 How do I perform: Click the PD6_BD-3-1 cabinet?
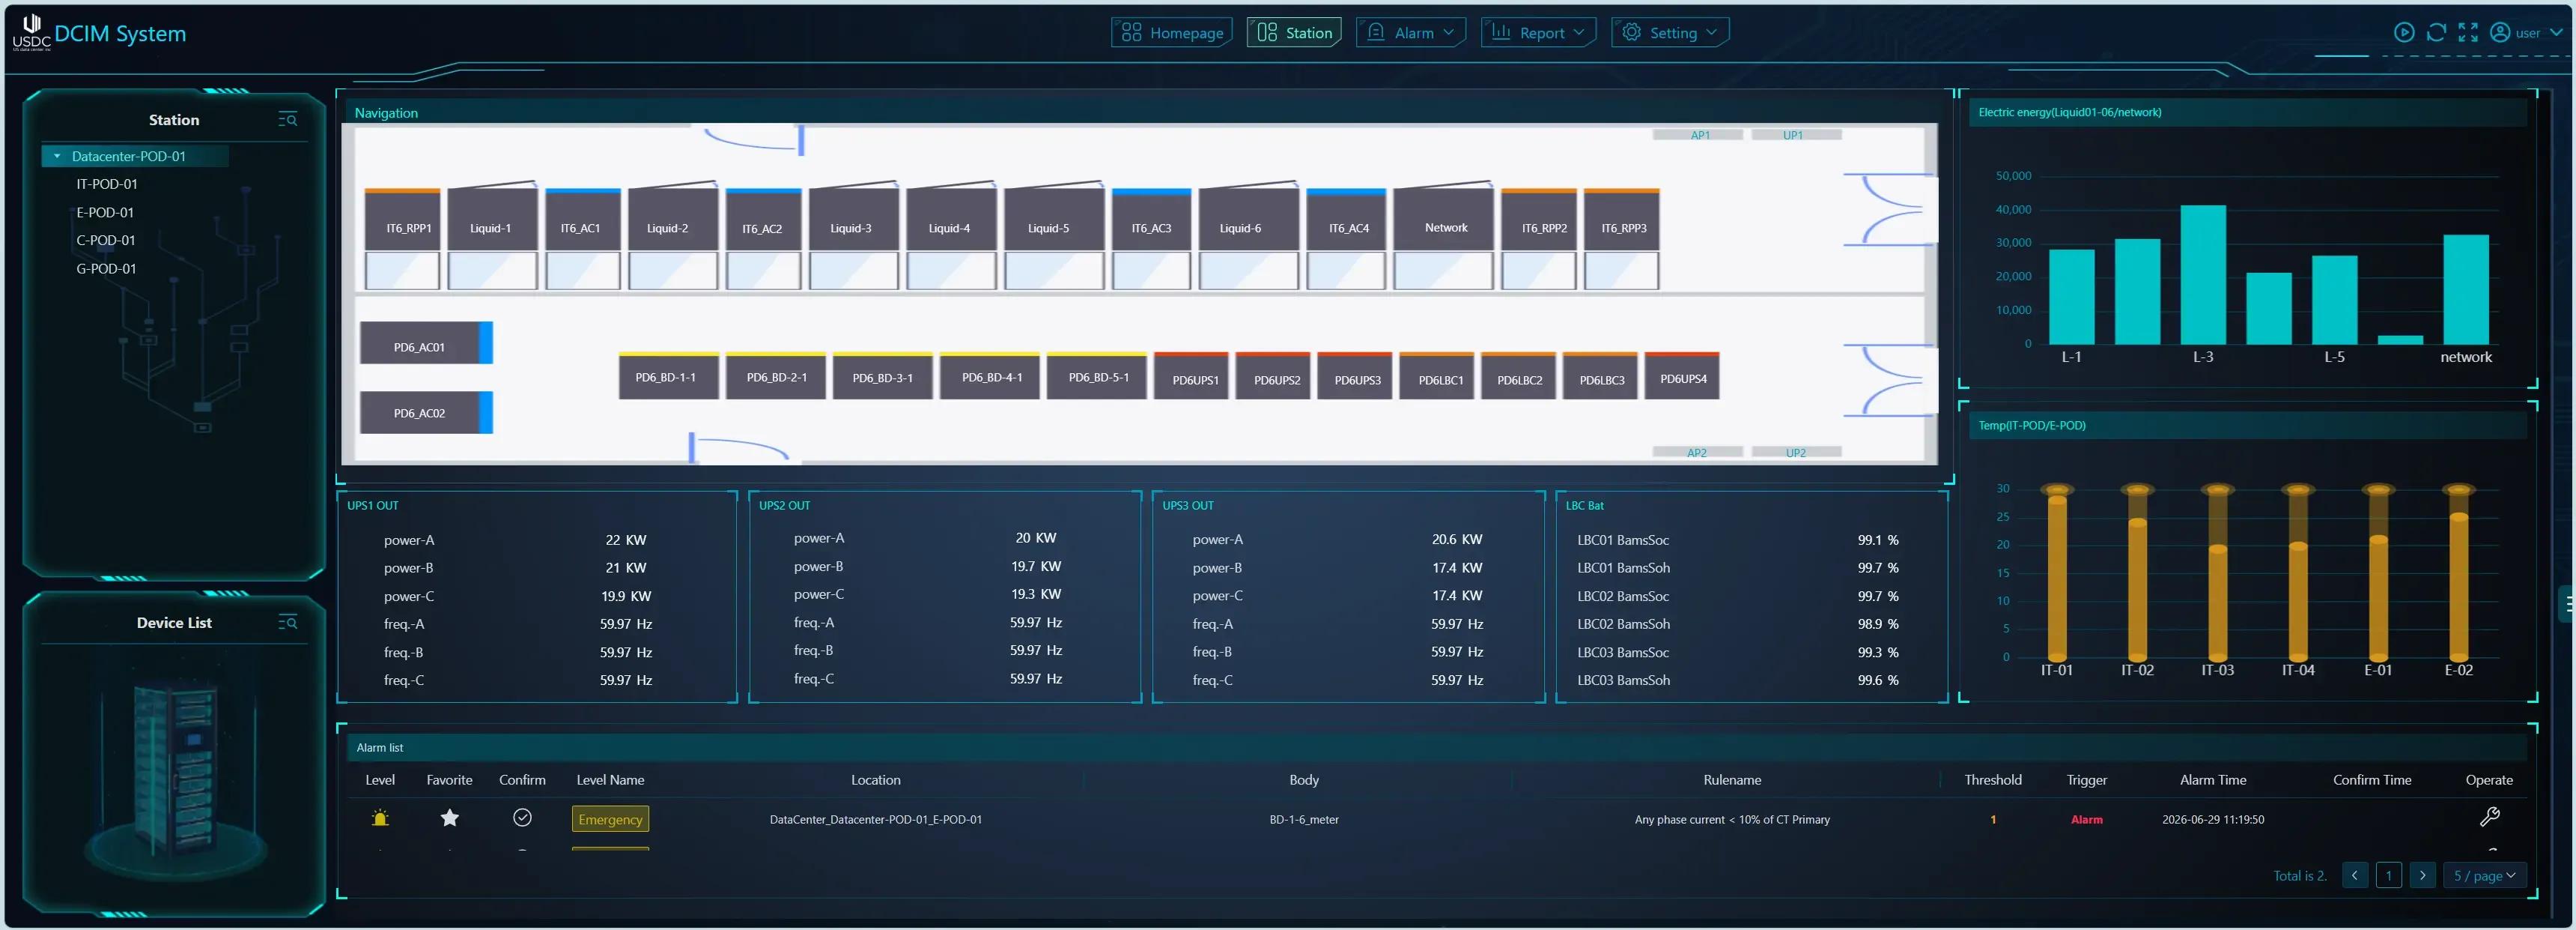(x=882, y=376)
